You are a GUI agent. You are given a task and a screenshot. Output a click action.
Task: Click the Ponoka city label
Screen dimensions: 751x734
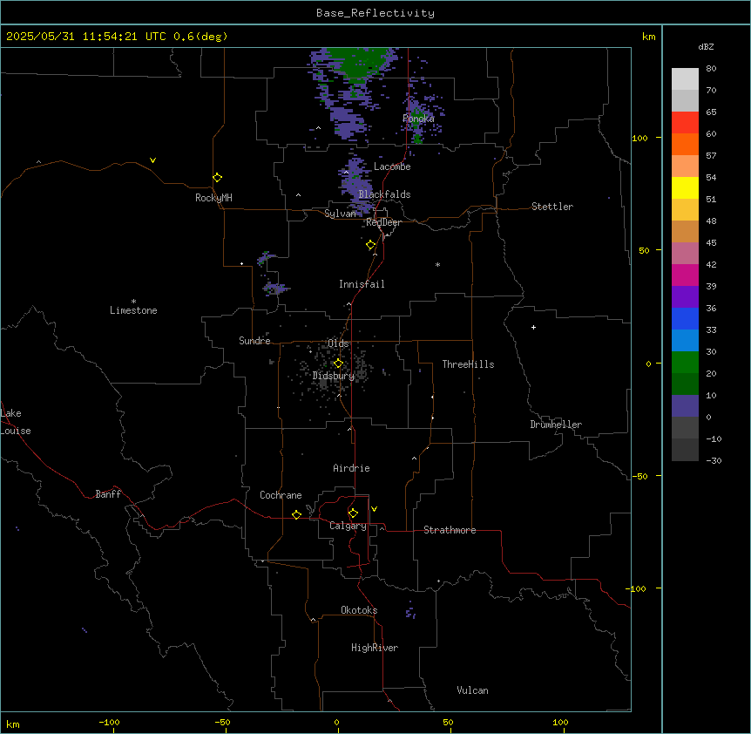coord(418,119)
